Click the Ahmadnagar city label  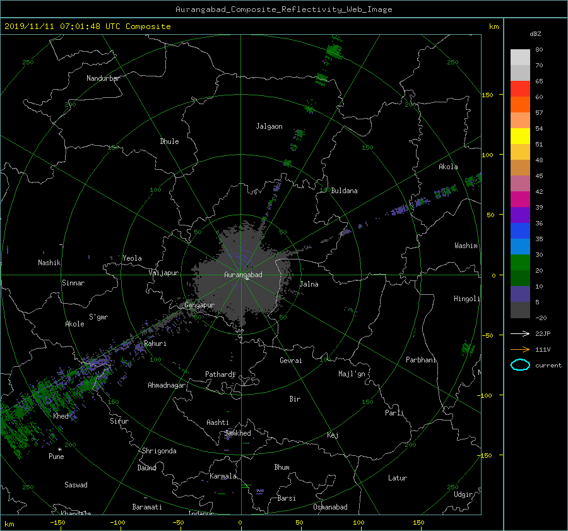pyautogui.click(x=167, y=385)
